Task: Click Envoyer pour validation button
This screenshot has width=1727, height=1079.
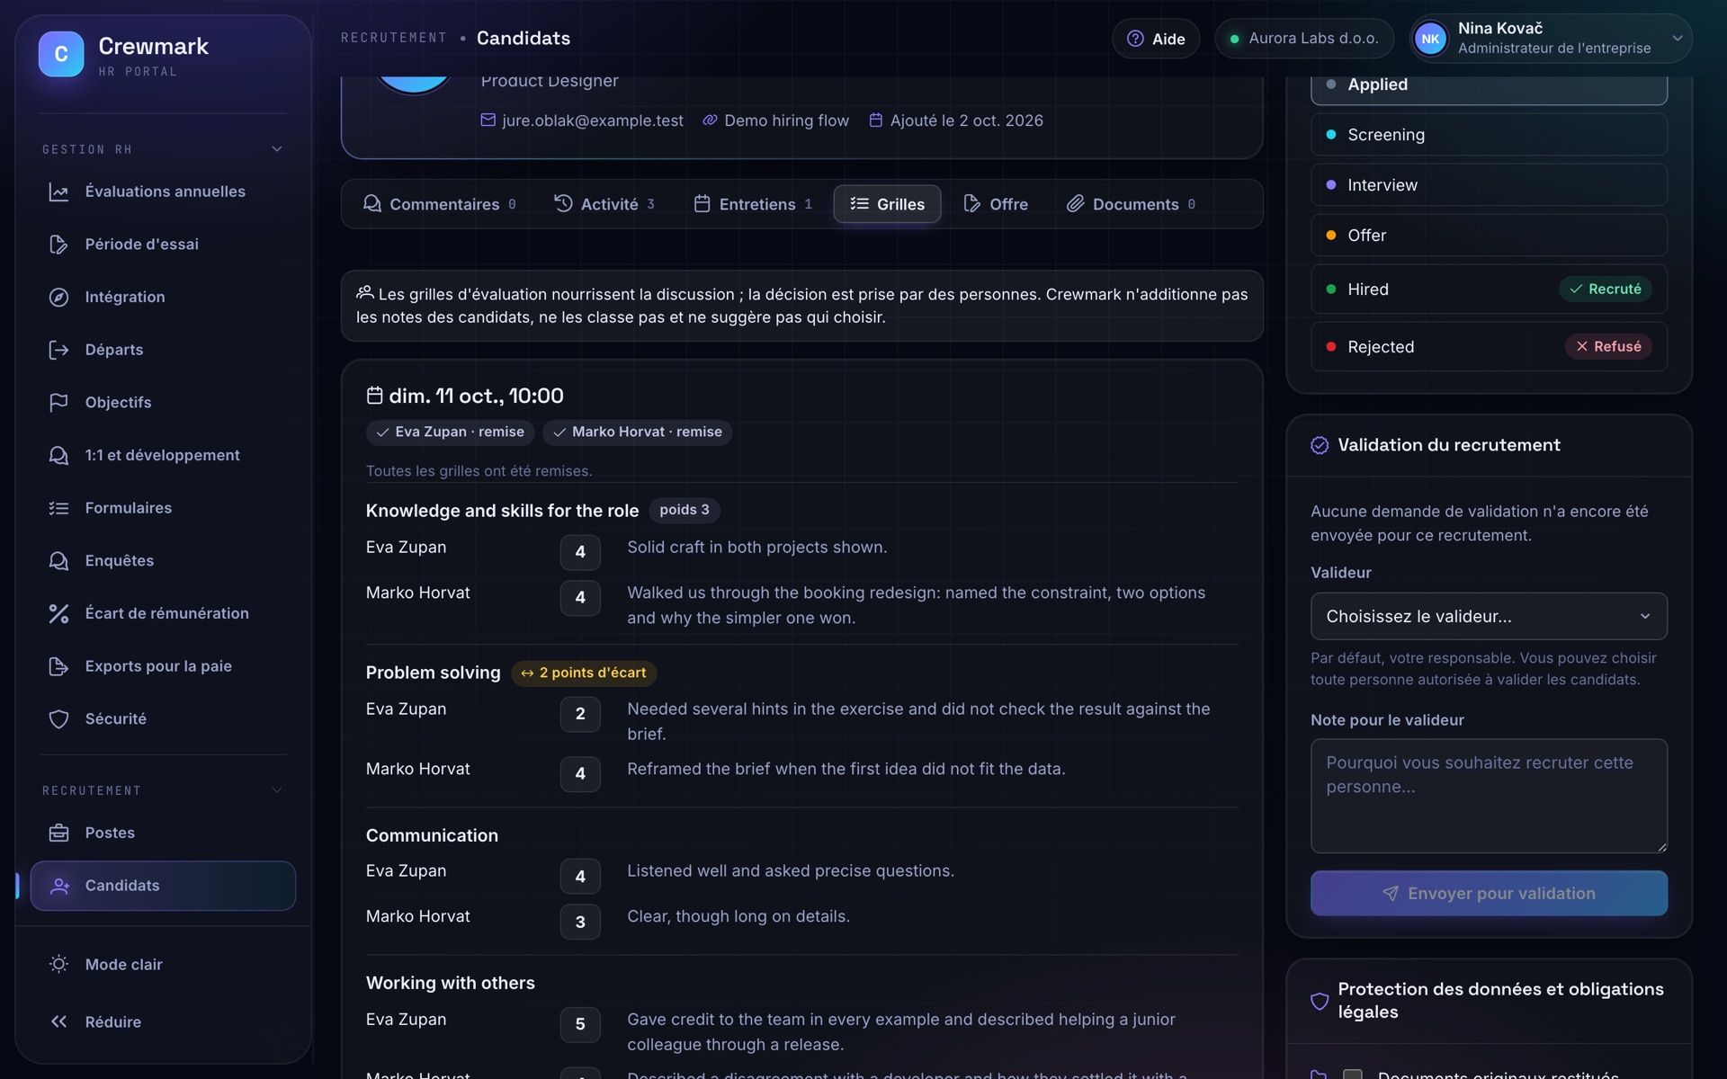Action: (x=1489, y=893)
